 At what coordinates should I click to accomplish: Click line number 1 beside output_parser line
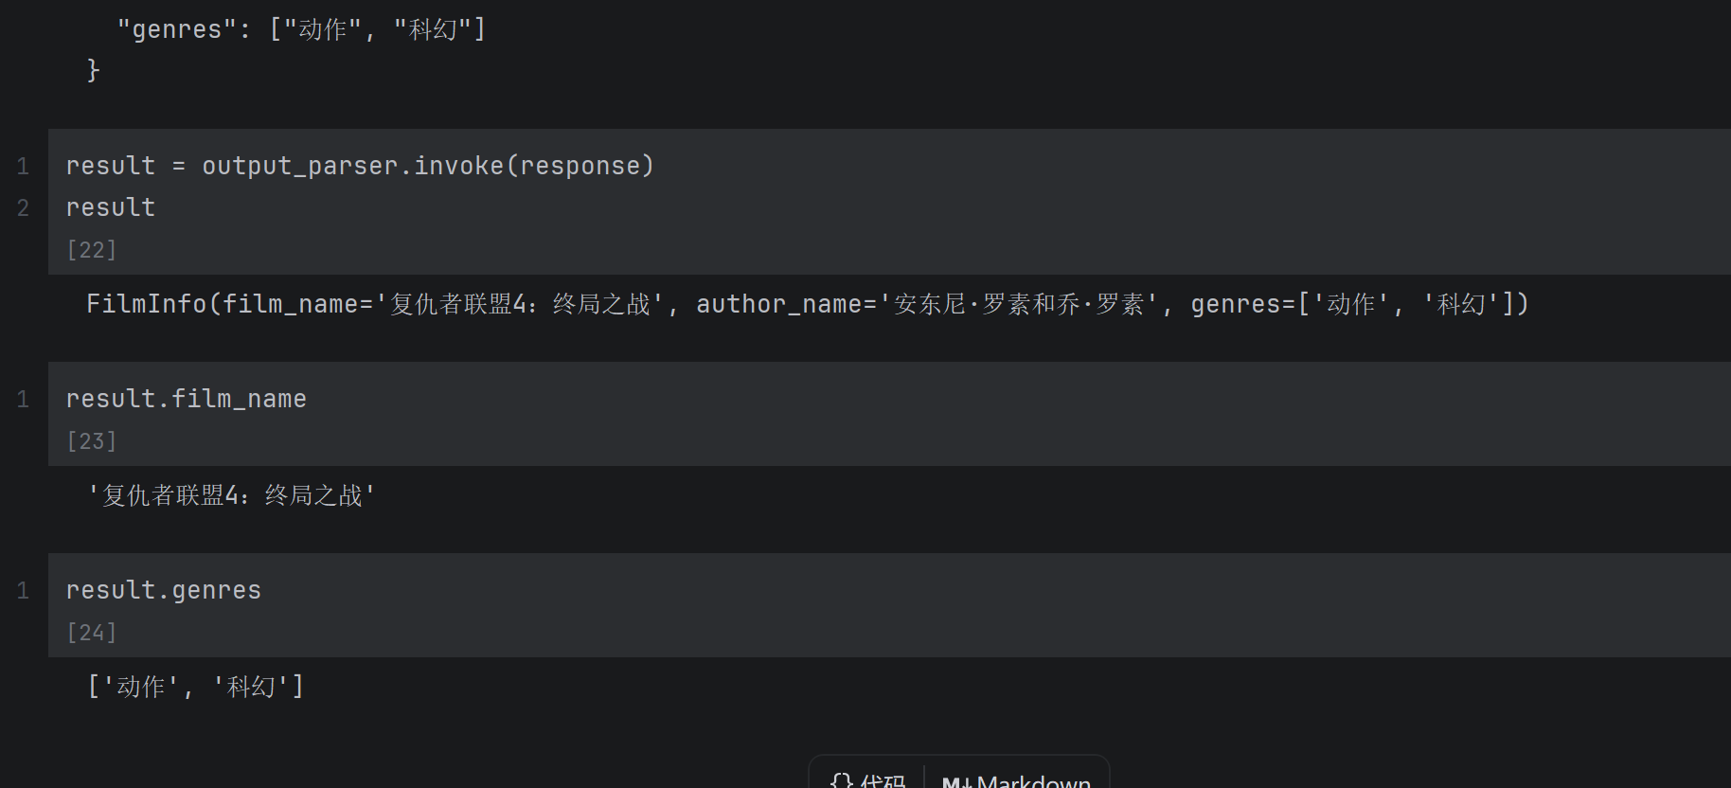click(x=24, y=166)
